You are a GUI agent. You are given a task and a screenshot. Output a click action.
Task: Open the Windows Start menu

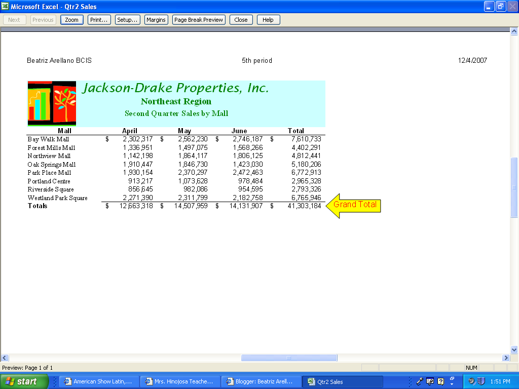click(x=24, y=381)
